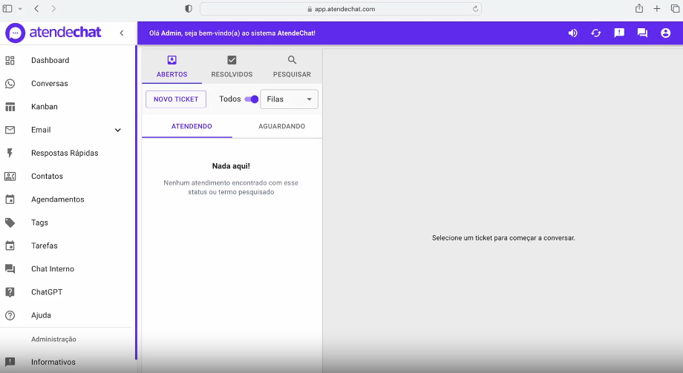Open the Filas dropdown
The image size is (683, 373).
click(x=289, y=99)
